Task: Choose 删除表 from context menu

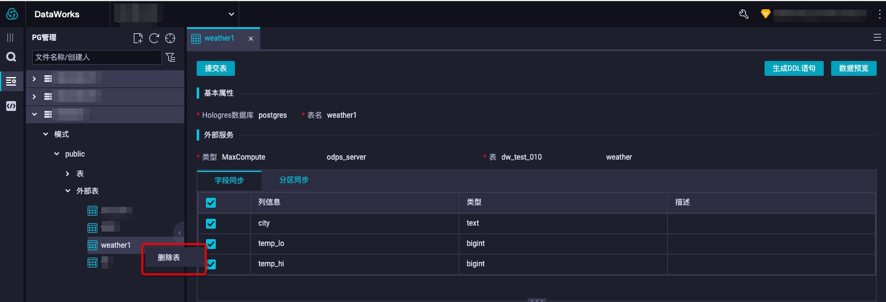Action: [169, 258]
